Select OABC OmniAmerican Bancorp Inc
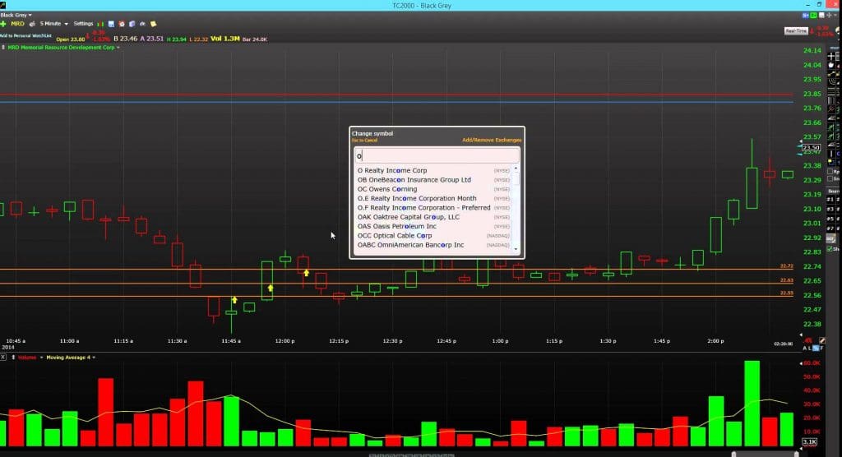 [x=433, y=245]
